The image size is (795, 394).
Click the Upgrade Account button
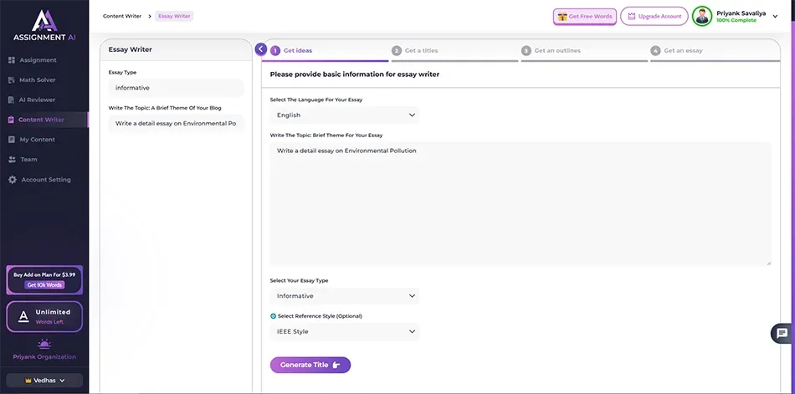(x=654, y=17)
